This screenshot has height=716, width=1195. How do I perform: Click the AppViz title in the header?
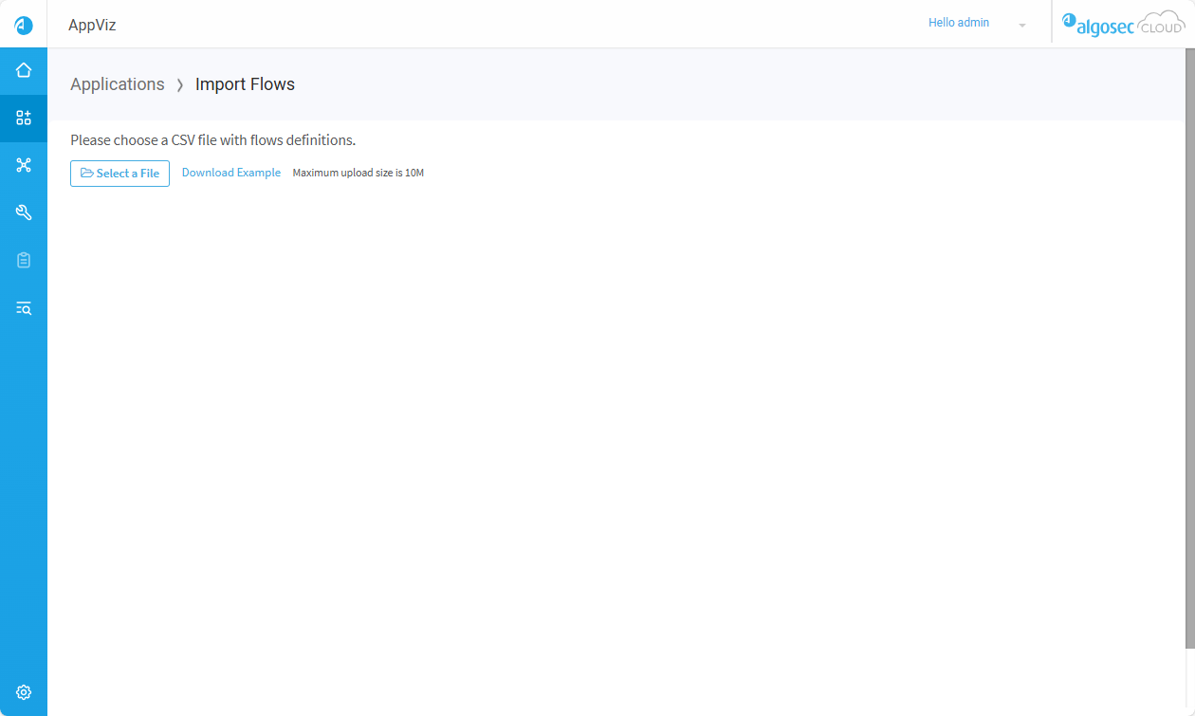92,25
